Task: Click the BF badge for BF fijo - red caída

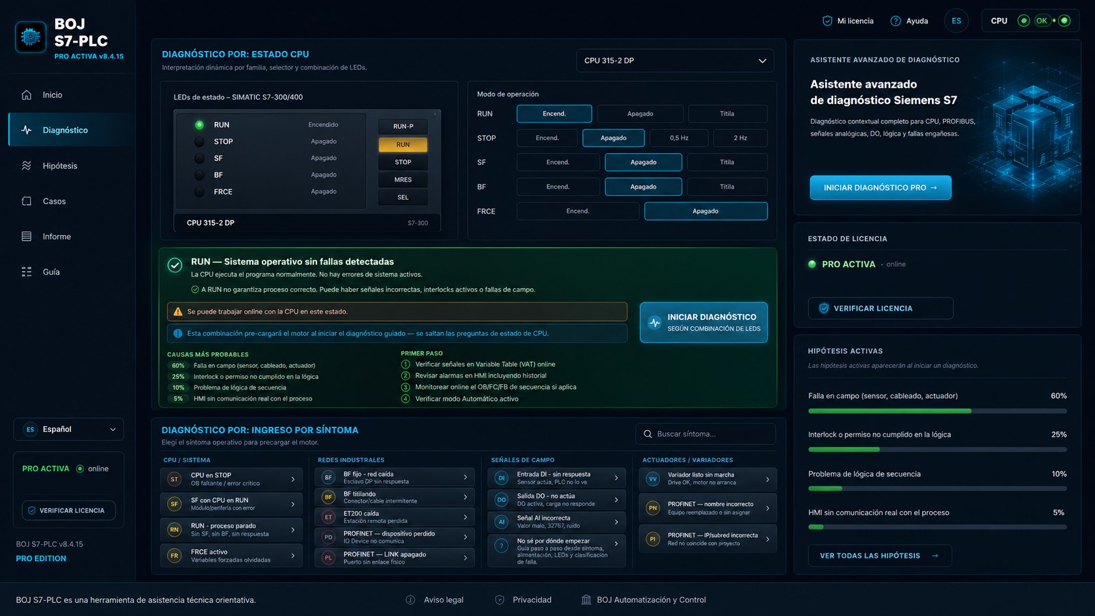Action: 328,477
